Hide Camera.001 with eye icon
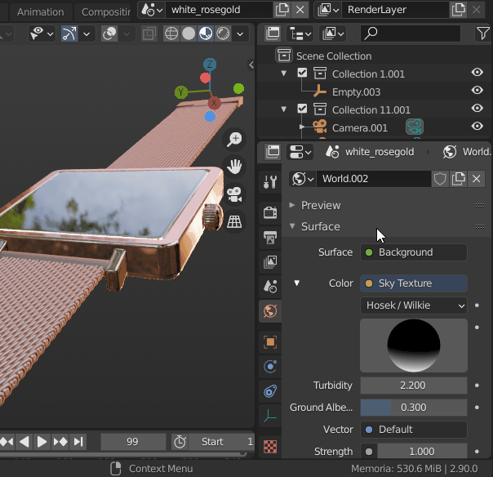The width and height of the screenshot is (493, 477). (x=477, y=126)
